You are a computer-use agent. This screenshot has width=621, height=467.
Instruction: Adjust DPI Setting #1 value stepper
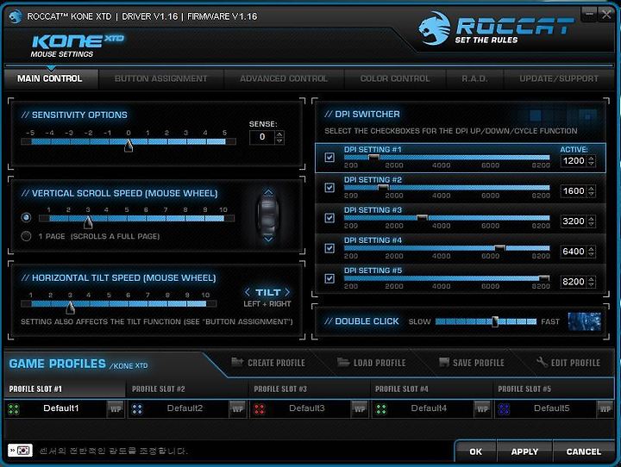tap(592, 160)
